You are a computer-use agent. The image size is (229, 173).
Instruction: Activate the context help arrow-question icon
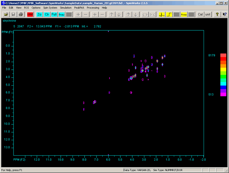click(224, 15)
